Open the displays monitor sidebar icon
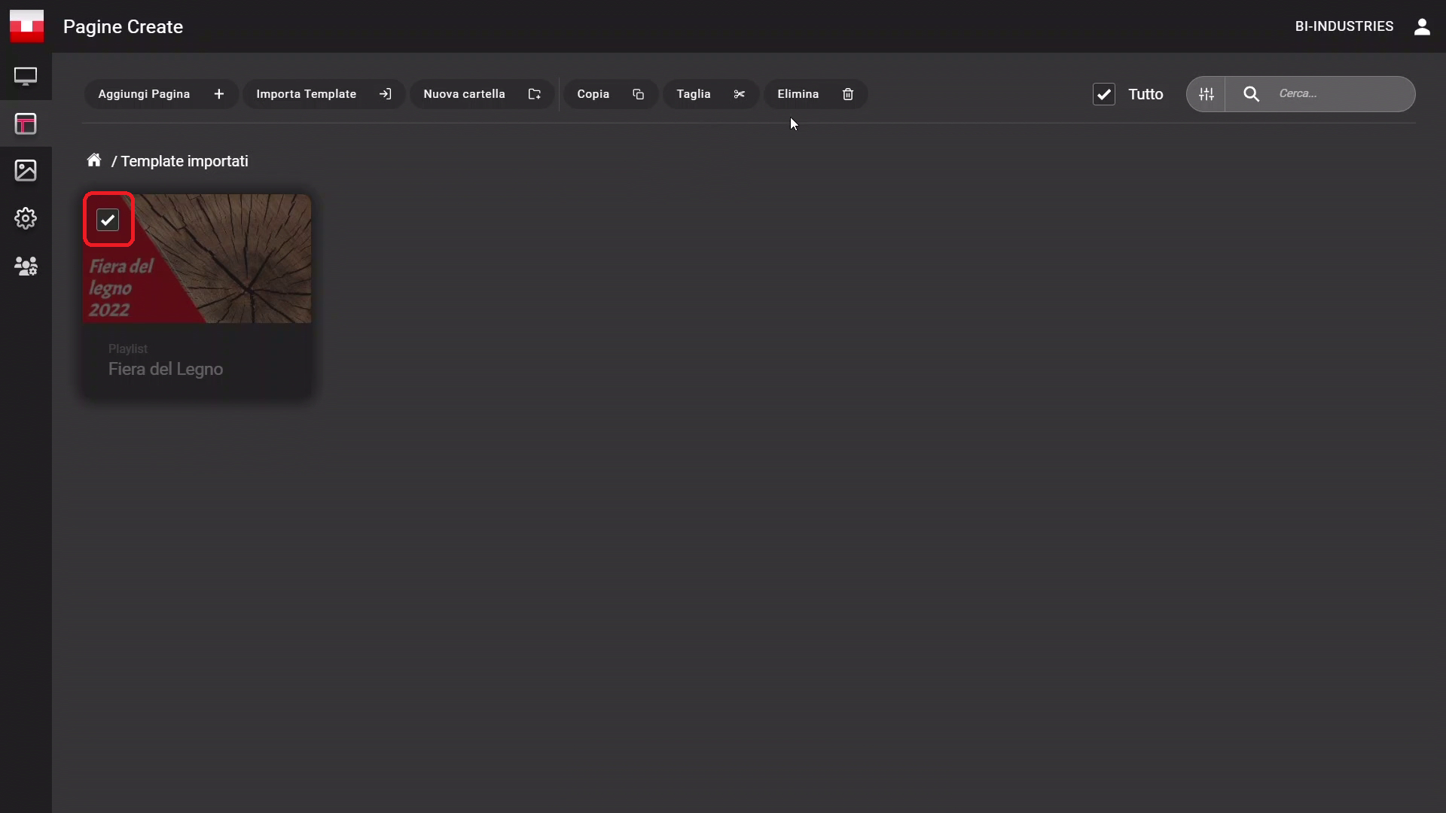The width and height of the screenshot is (1446, 813). pos(26,76)
